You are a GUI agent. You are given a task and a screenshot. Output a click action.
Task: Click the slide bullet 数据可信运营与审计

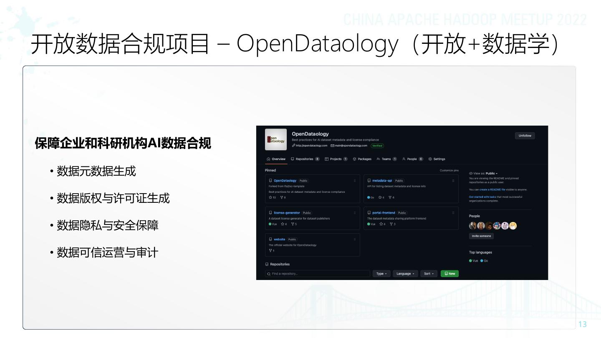coord(108,252)
